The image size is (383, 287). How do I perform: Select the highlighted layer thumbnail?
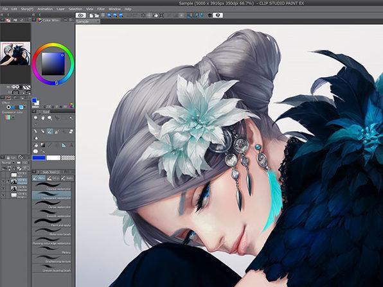click(x=14, y=182)
